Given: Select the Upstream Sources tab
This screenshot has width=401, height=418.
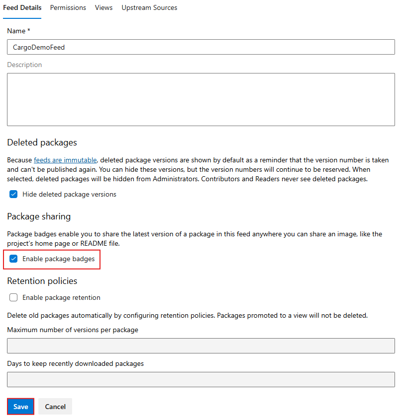Looking at the screenshot, I should pos(149,7).
